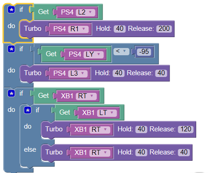Viewport: 217px width, 173px height.
Task: Edit the Release 40 value in PS4 L3 Turbo block
Action: pos(161,73)
